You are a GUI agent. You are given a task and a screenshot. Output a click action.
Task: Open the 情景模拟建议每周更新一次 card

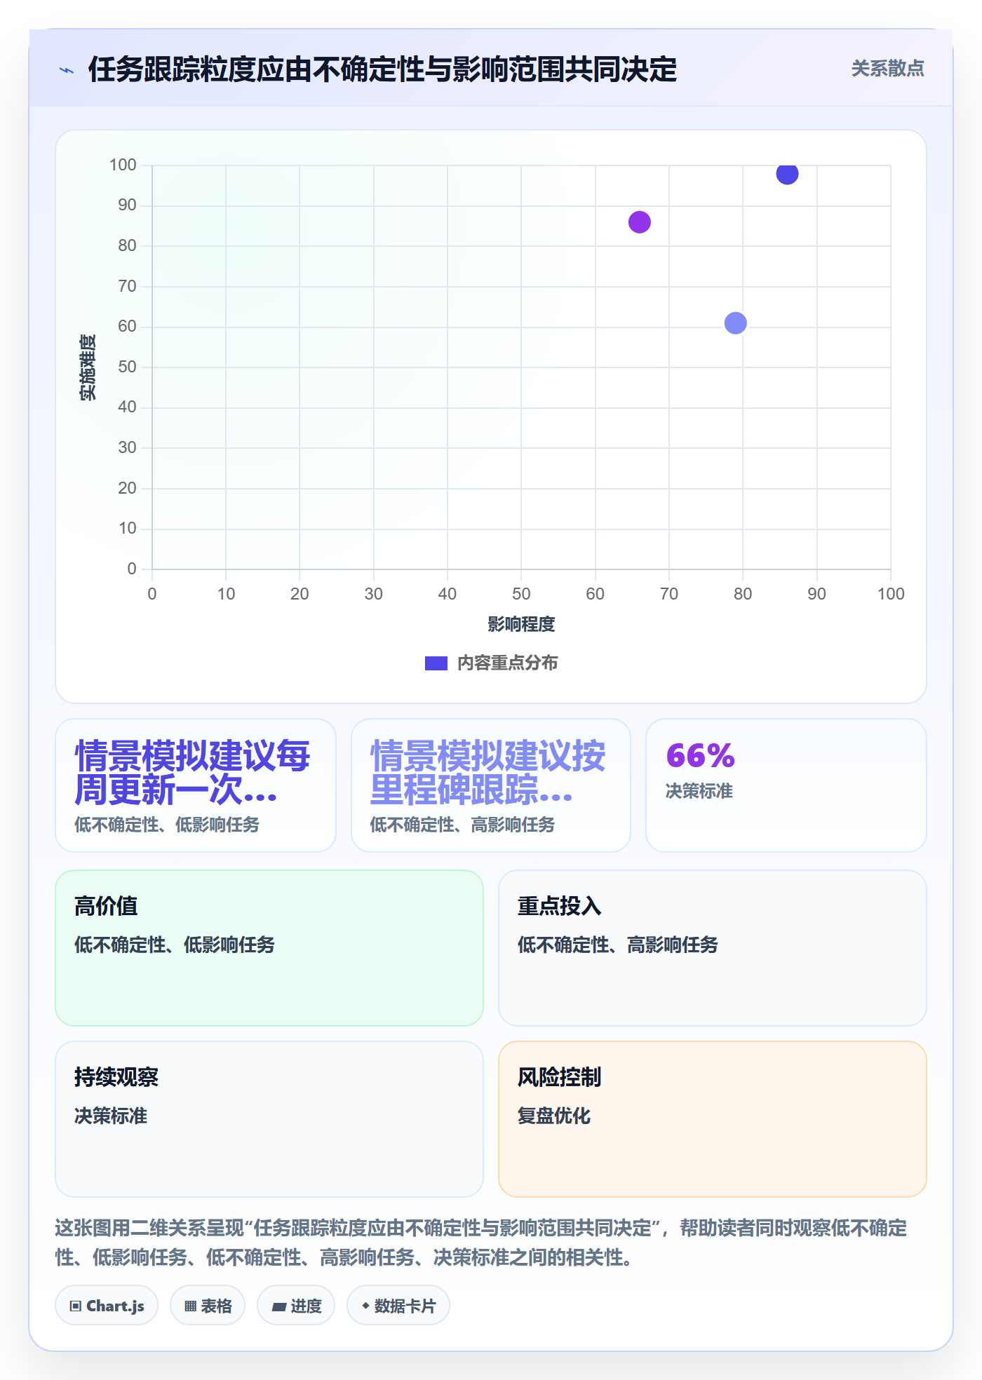point(196,785)
